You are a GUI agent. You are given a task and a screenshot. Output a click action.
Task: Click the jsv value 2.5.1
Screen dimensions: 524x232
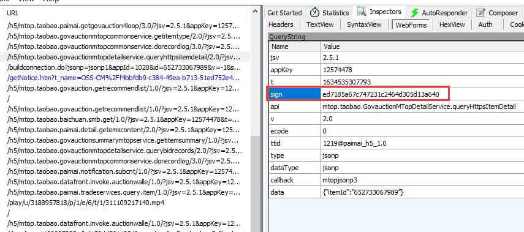pos(331,58)
